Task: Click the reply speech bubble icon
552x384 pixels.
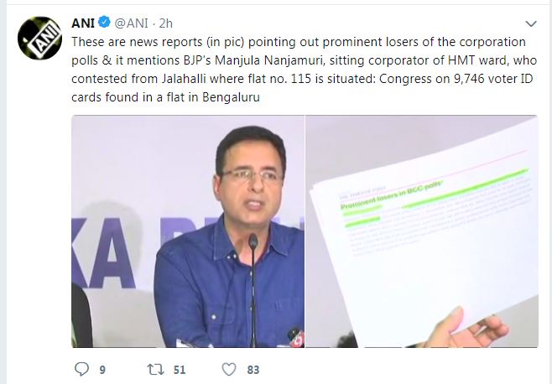Action: [x=81, y=369]
